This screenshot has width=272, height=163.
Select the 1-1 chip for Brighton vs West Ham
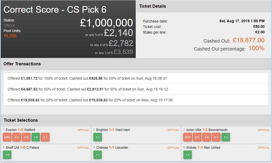[98, 137]
